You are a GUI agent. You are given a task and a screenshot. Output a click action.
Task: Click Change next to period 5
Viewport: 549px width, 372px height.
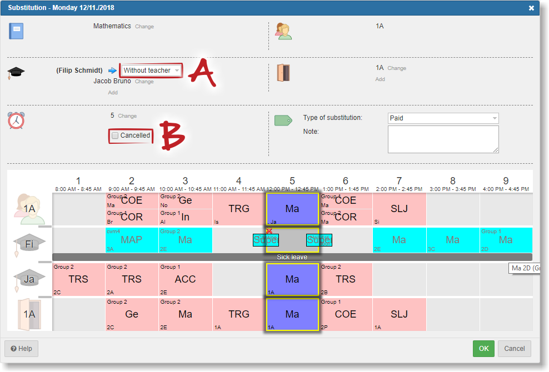click(x=127, y=116)
